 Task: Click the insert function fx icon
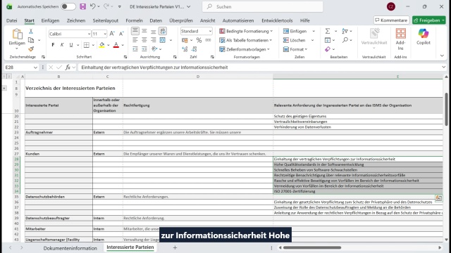click(68, 67)
